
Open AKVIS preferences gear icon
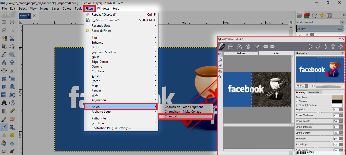(x=340, y=46)
